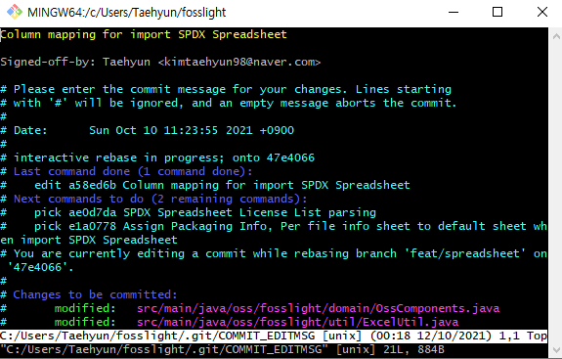This screenshot has height=359, width=562.
Task: Click the line "with '#' will be ignored"
Action: tap(229, 103)
